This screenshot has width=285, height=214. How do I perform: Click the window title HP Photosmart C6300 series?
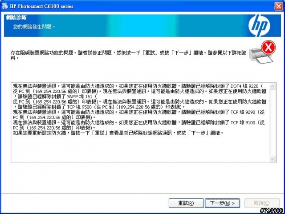tap(41, 6)
